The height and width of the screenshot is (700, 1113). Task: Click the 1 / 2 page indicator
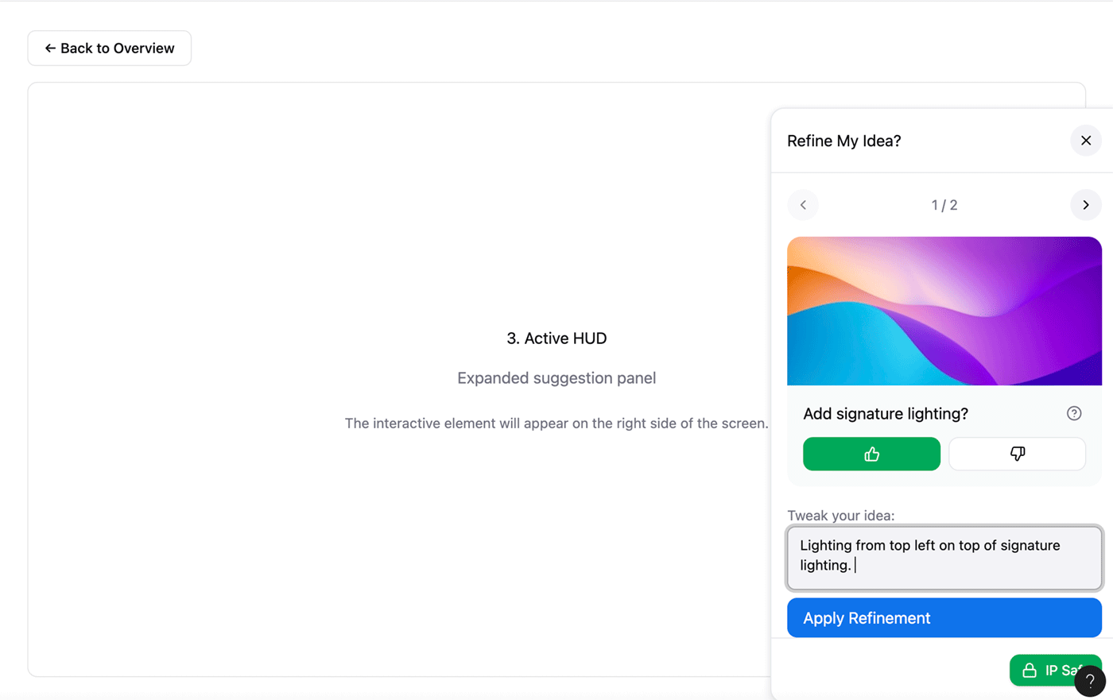click(944, 205)
